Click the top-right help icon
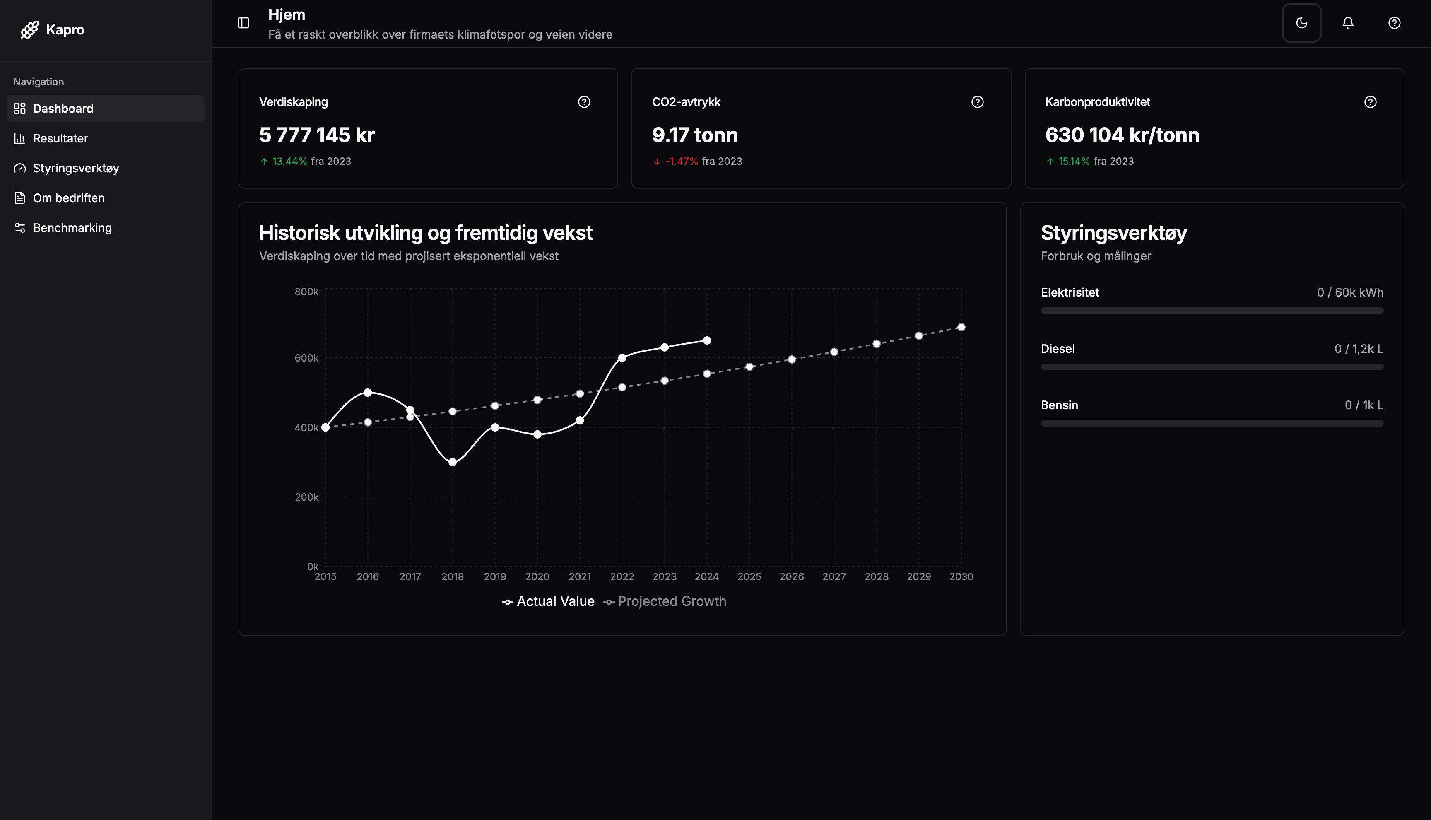The width and height of the screenshot is (1431, 820). pyautogui.click(x=1394, y=23)
